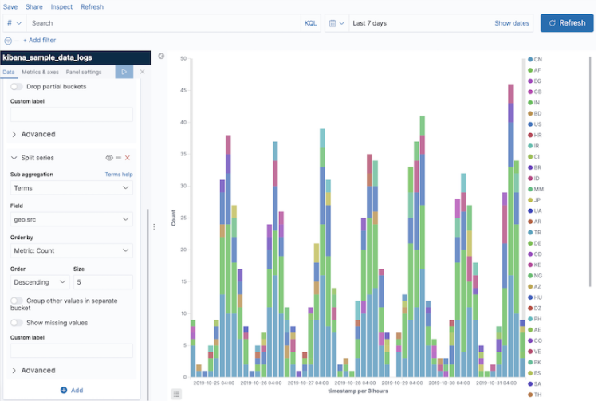
Task: Switch to Metrics & axes tab
Action: click(x=40, y=72)
